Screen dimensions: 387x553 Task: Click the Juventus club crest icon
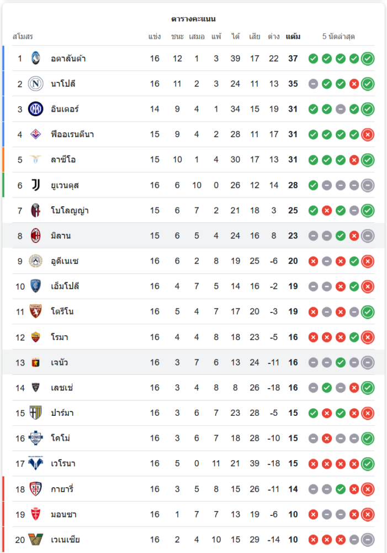(36, 185)
